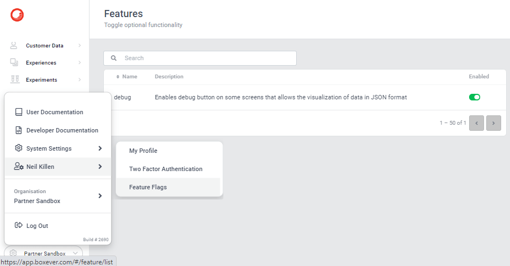Click the Log Out exit icon
This screenshot has height=266, width=510.
(x=19, y=226)
